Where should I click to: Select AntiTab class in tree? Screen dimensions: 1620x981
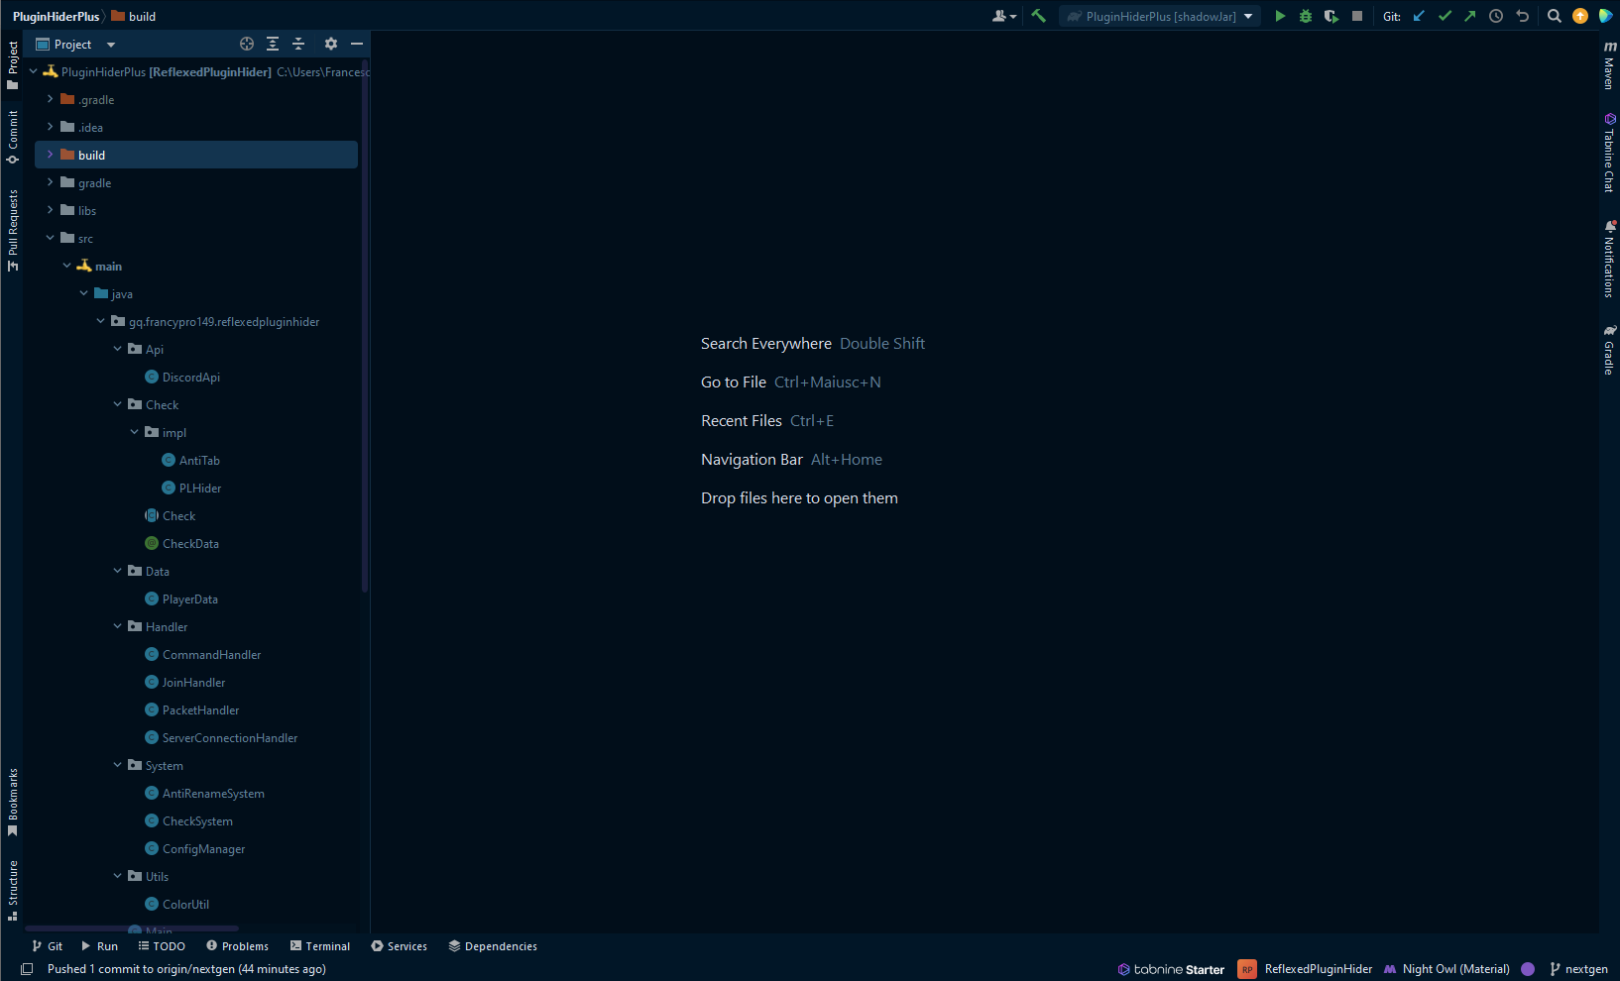[199, 460]
